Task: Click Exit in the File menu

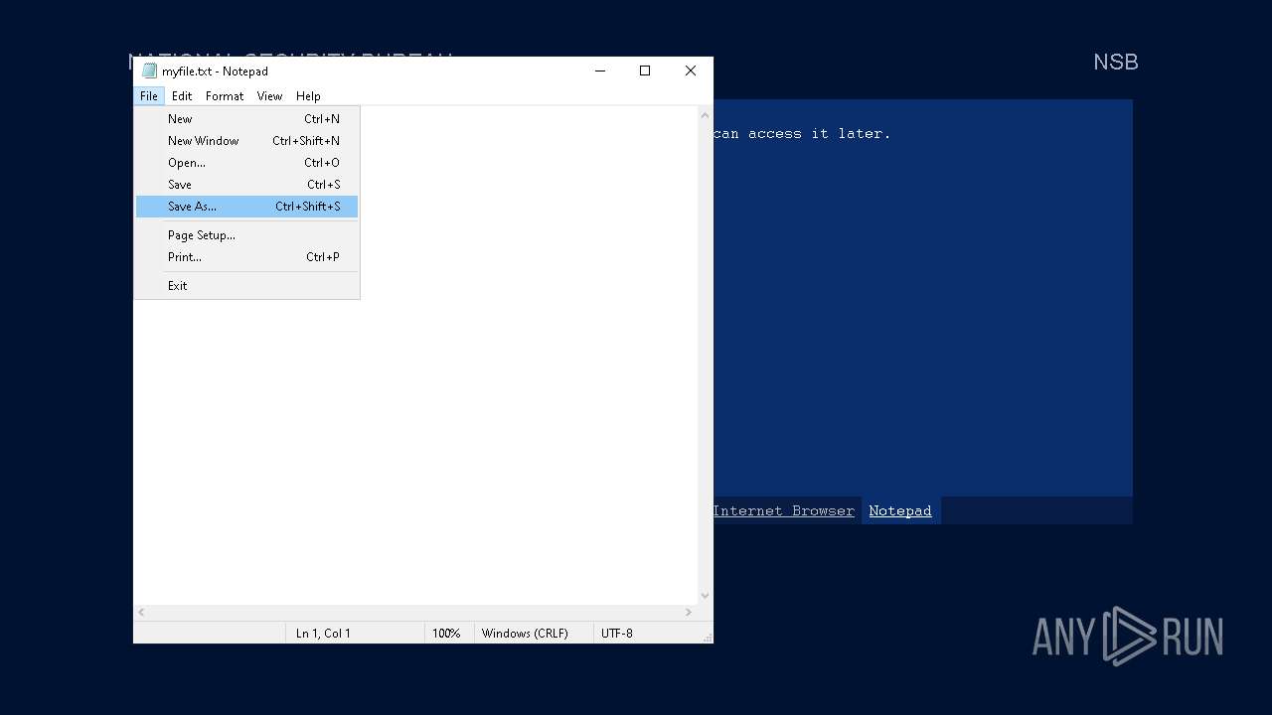Action: 246,285
